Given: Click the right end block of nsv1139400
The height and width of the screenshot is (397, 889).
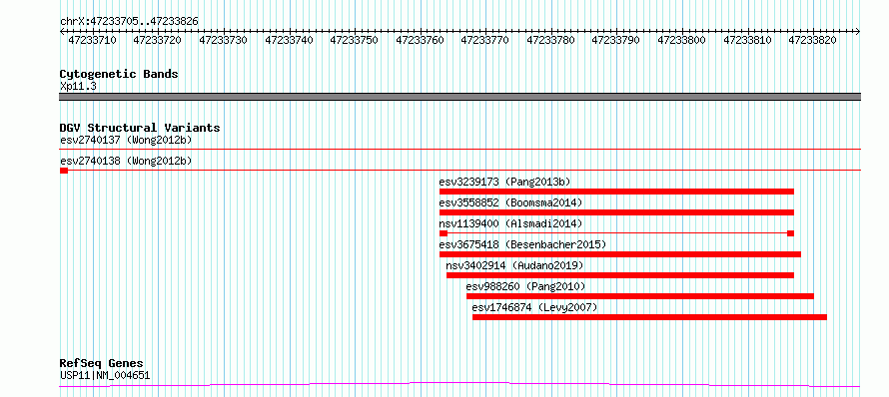Looking at the screenshot, I should (790, 233).
